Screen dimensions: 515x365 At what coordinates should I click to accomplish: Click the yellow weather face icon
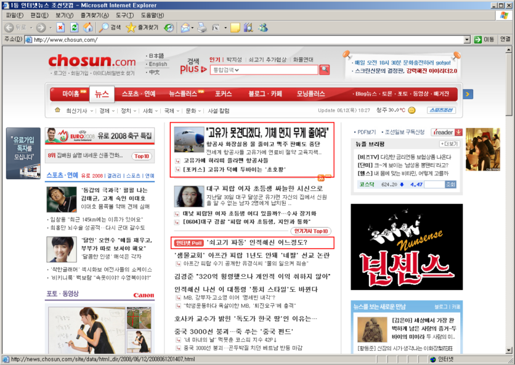[x=412, y=110]
